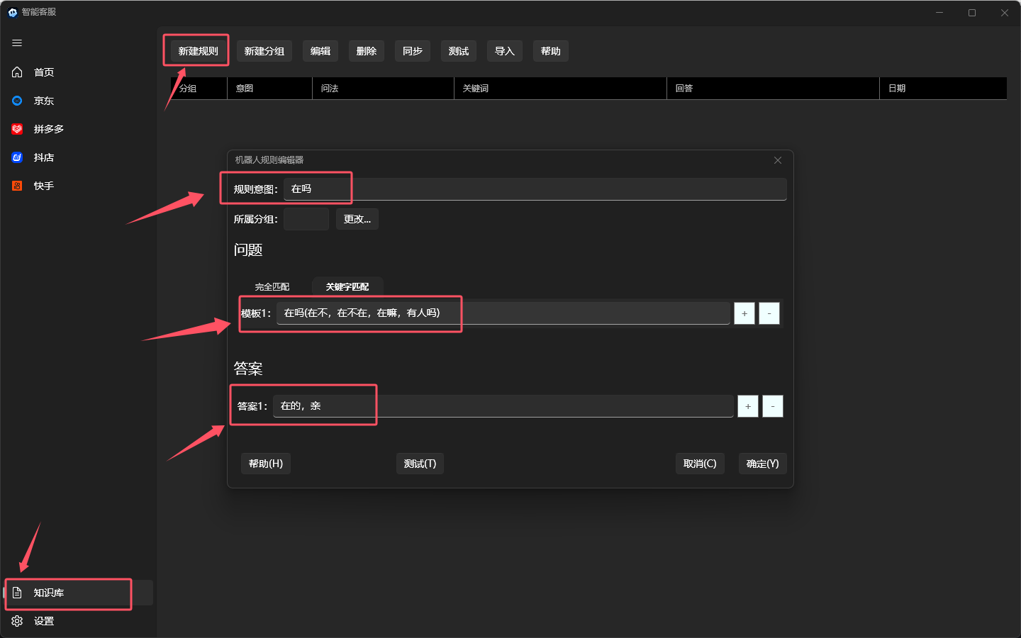Close the 机器人规则编辑器 dialog
Image resolution: width=1021 pixels, height=638 pixels.
778,160
